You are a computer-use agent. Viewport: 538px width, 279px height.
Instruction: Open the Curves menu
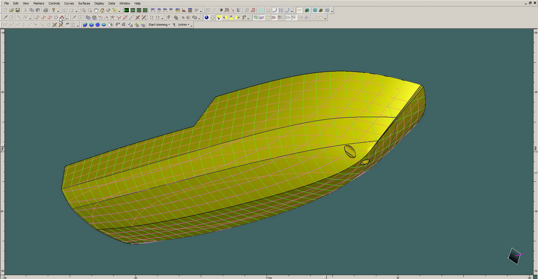tap(69, 3)
